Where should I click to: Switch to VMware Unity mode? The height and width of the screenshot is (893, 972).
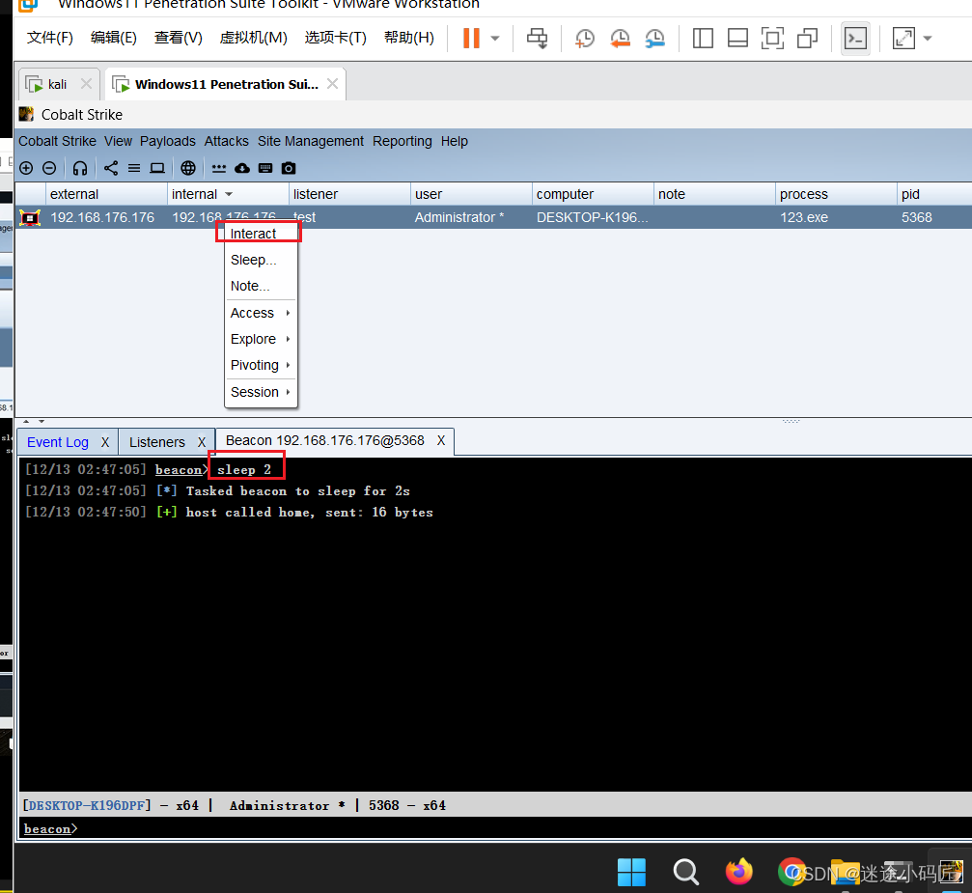click(807, 38)
